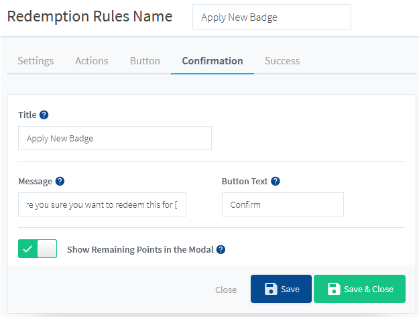Open the Message field help tooltip icon
Image resolution: width=419 pixels, height=317 pixels.
pyautogui.click(x=60, y=182)
